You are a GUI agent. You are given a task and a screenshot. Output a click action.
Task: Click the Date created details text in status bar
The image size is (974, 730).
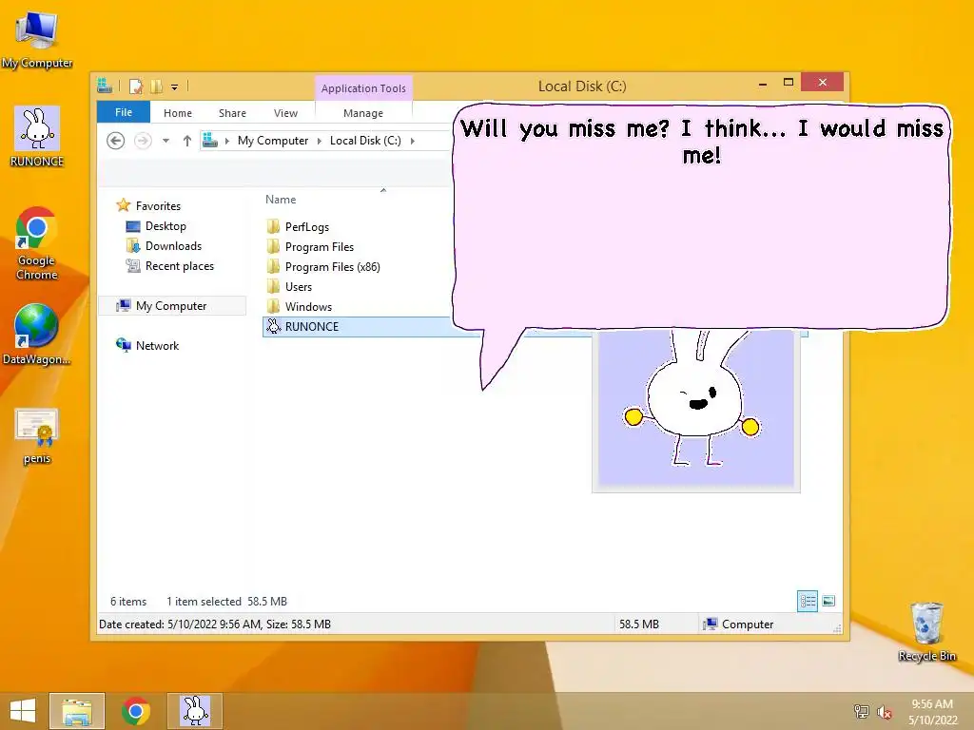pyautogui.click(x=215, y=624)
